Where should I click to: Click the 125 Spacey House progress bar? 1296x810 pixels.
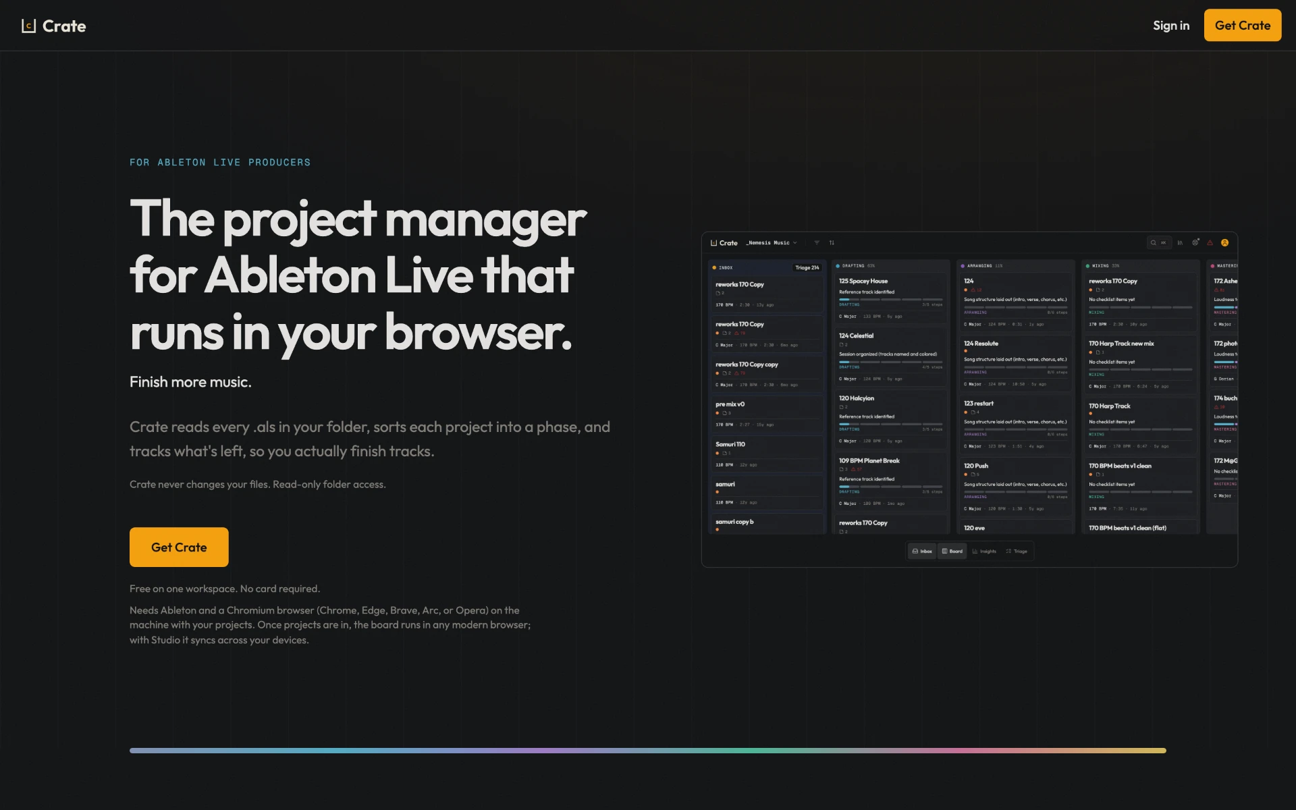[890, 300]
